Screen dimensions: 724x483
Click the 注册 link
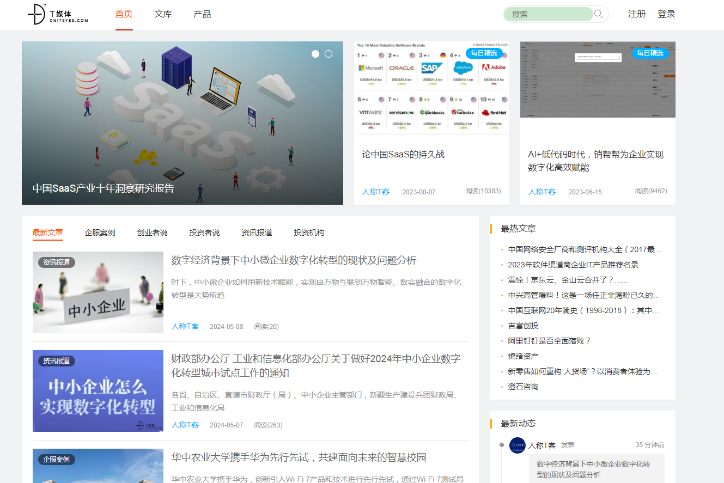(x=637, y=14)
